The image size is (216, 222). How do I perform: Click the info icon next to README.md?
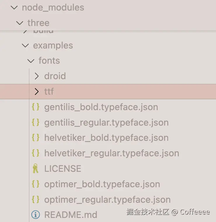pos(35,215)
